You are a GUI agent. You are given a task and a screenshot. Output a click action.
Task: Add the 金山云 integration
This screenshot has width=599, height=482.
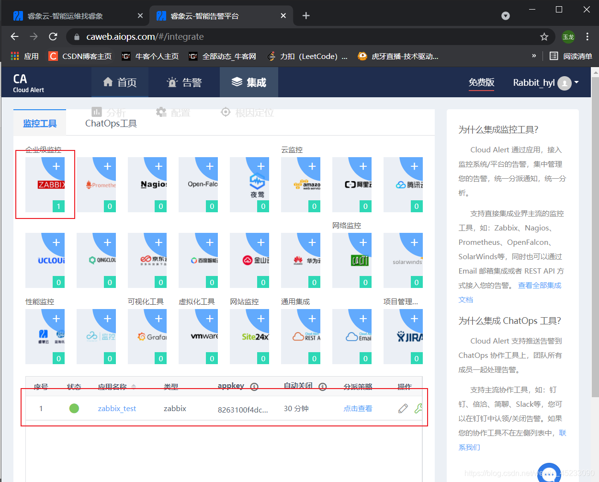[x=249, y=261]
